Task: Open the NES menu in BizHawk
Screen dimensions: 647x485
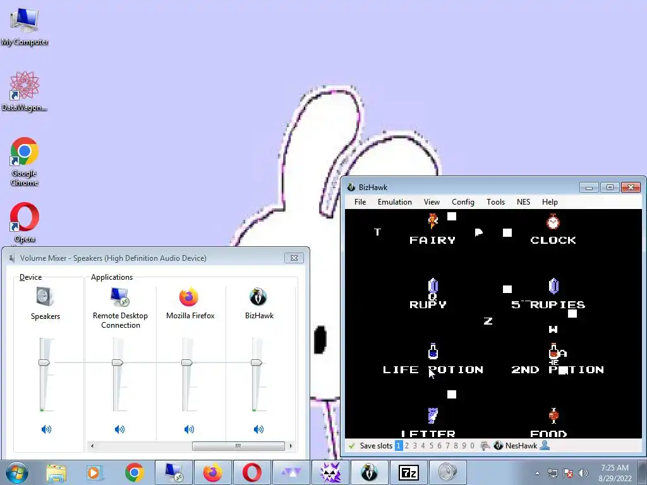Action: tap(523, 202)
